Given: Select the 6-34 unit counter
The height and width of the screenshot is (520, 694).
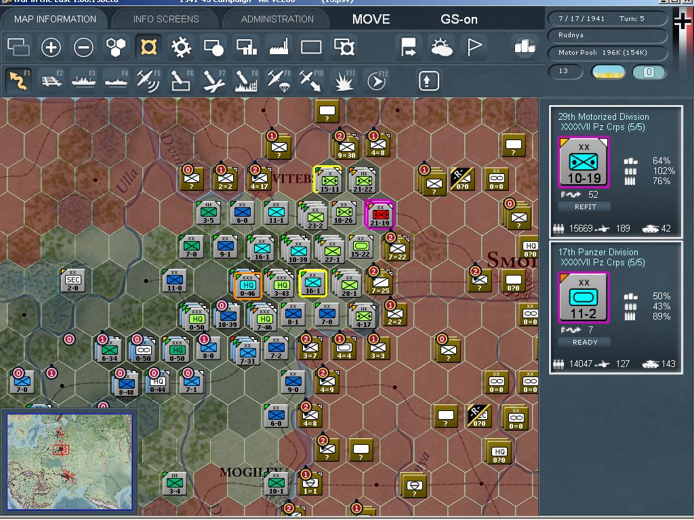Looking at the screenshot, I should pyautogui.click(x=109, y=350).
